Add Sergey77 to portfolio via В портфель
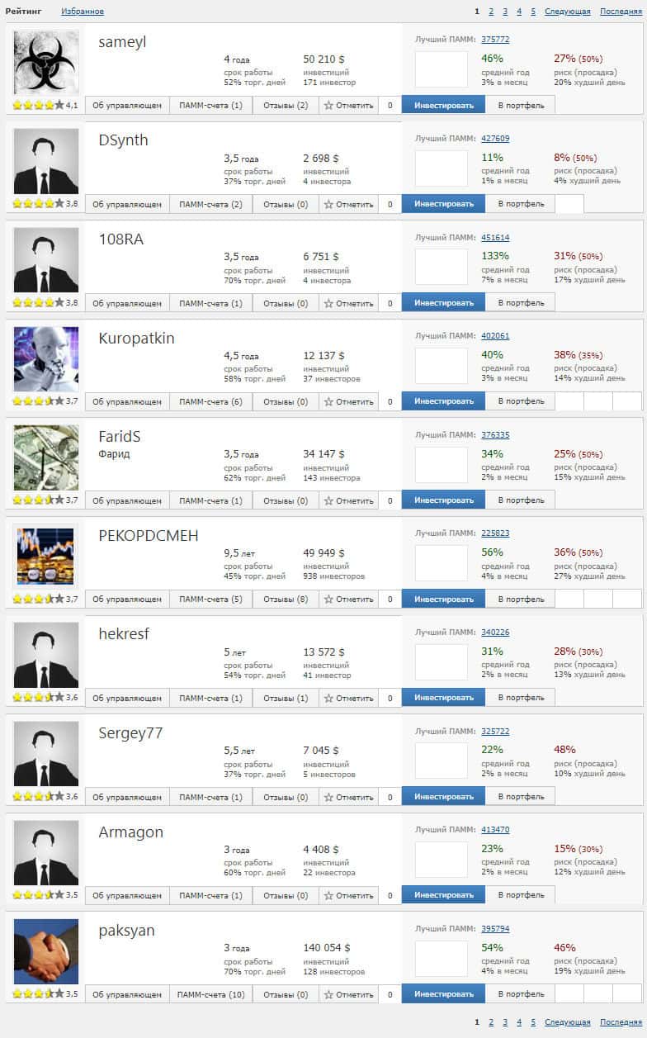647x1038 pixels. pyautogui.click(x=521, y=797)
